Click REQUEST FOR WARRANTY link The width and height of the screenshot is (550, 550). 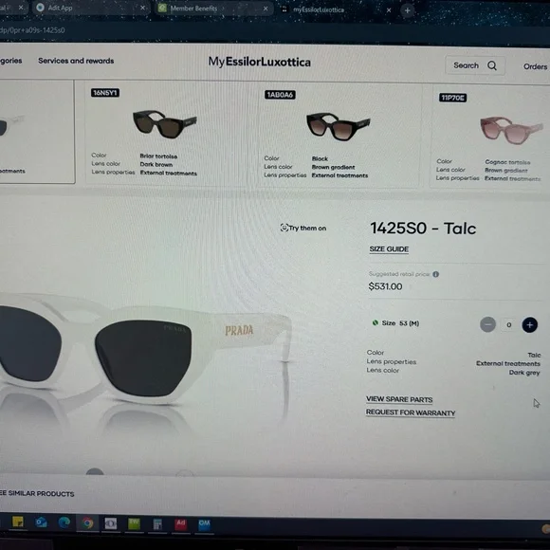(411, 412)
